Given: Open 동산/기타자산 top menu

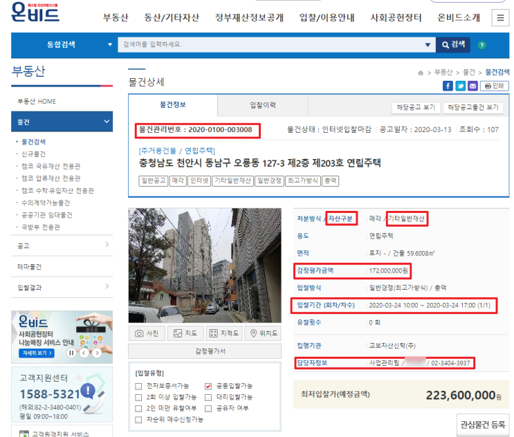Looking at the screenshot, I should click(172, 18).
